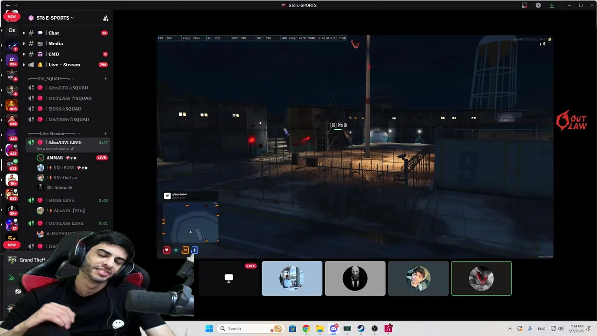This screenshot has width=597, height=336.
Task: Open Discord from the taskbar
Action: (334, 329)
